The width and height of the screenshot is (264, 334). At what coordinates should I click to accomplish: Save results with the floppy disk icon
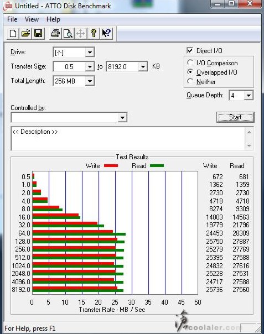38,33
